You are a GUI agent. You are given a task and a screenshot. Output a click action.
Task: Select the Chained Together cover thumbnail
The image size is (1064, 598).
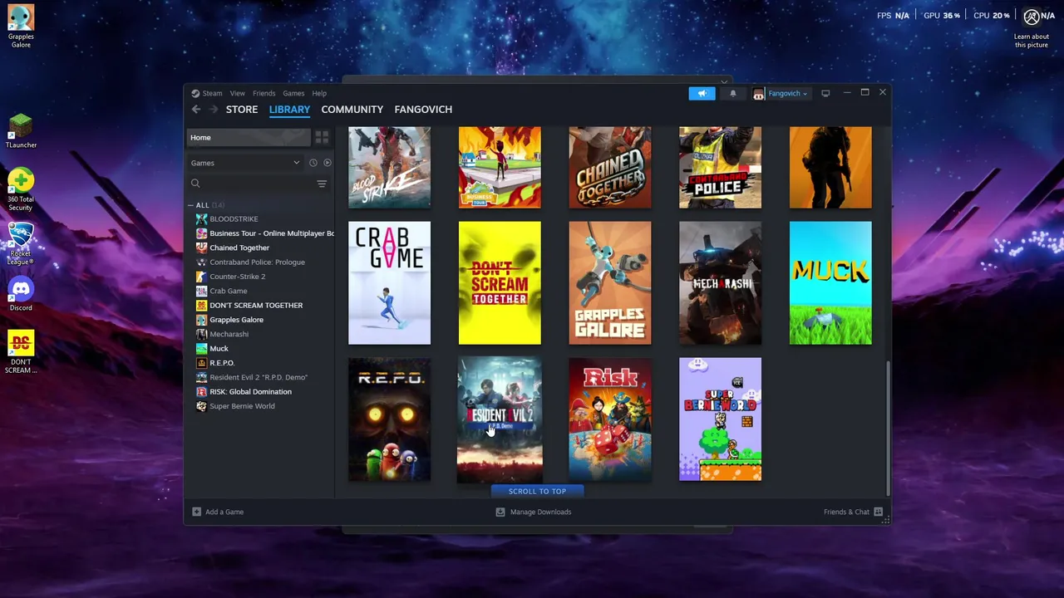point(610,168)
